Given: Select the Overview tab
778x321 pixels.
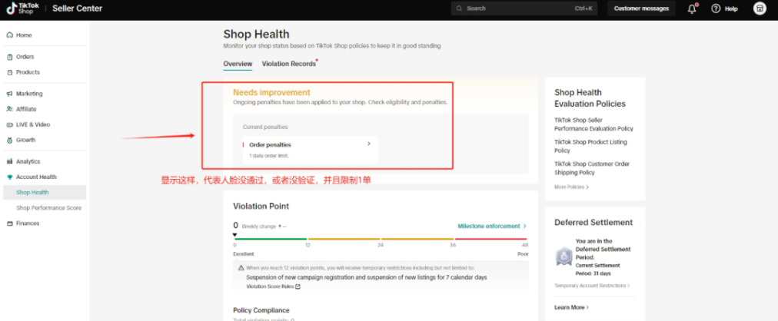Looking at the screenshot, I should click(238, 64).
